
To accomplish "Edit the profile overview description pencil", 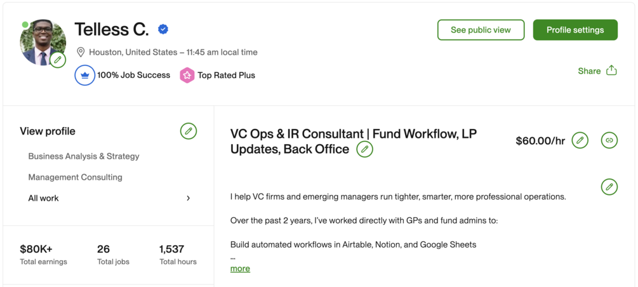I will 609,187.
